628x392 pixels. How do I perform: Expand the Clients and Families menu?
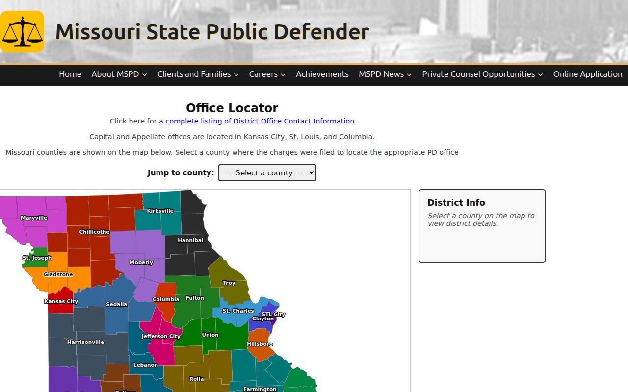click(x=198, y=74)
